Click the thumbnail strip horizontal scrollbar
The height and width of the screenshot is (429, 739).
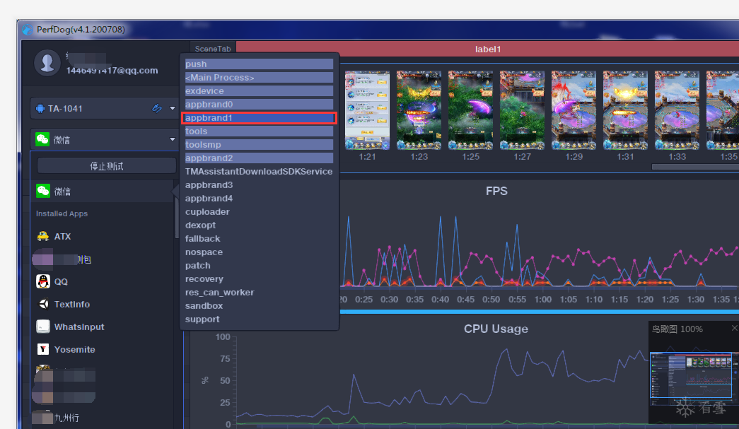(x=695, y=167)
